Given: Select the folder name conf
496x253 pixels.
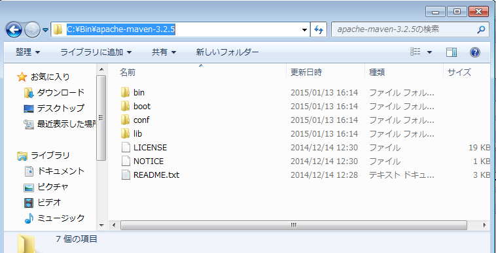Looking at the screenshot, I should (x=141, y=120).
